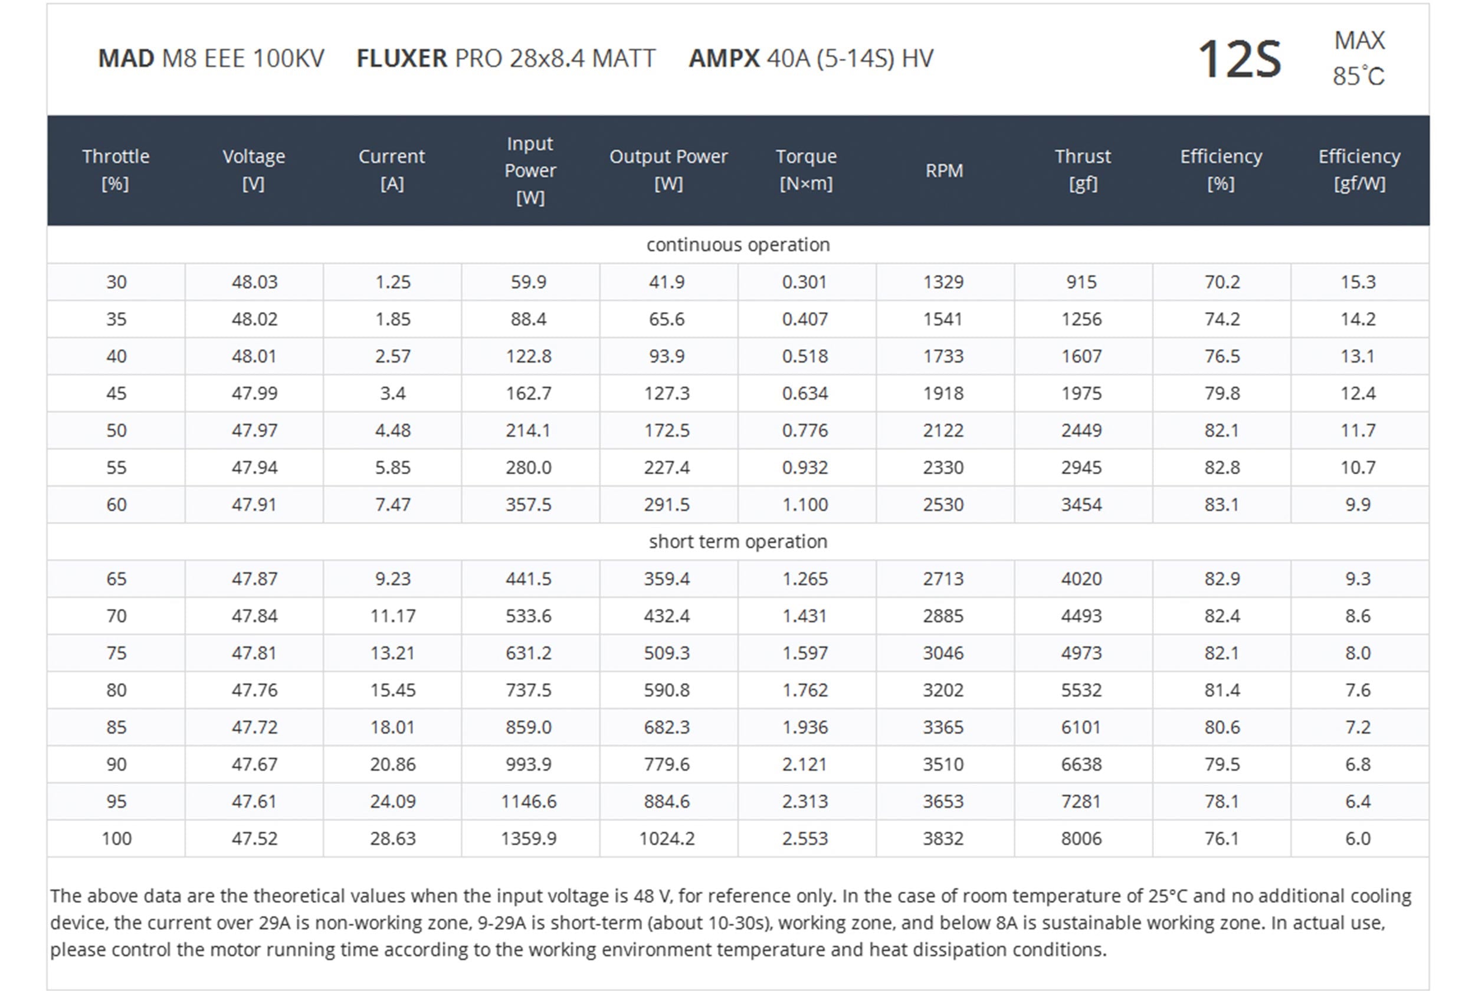The width and height of the screenshot is (1475, 1002).
Task: Select the MAX 85°C temperature label
Action: (x=1359, y=58)
